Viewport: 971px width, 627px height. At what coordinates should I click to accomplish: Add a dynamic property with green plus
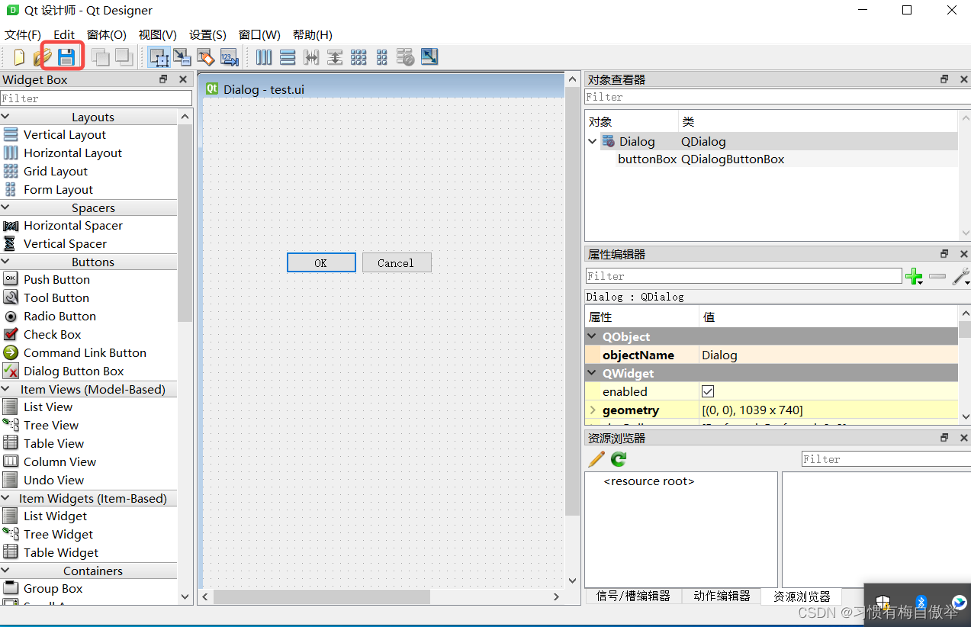tap(914, 276)
